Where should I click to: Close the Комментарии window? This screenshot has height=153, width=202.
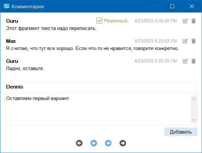[191, 6]
